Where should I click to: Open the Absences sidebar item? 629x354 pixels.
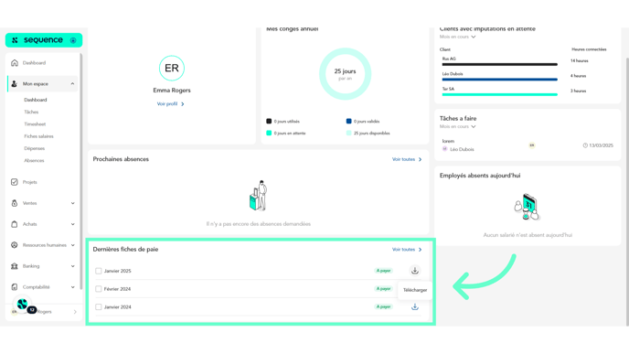34,161
